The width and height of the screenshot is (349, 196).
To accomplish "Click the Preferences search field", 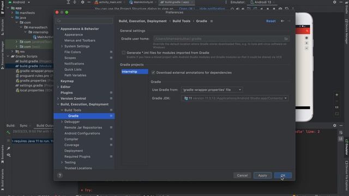I will 84,21.
